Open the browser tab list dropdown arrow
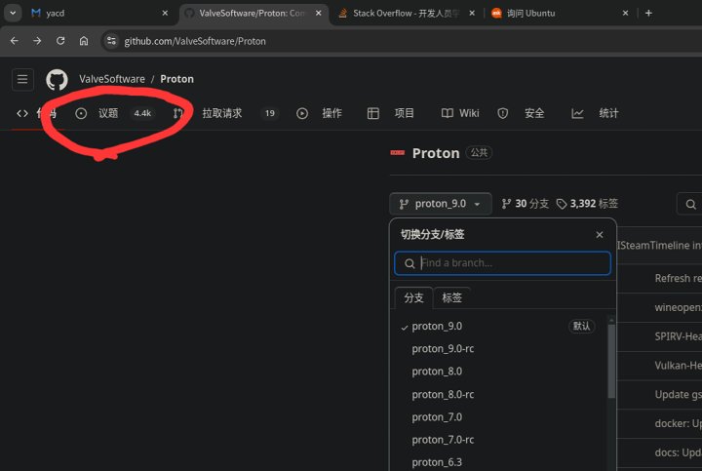This screenshot has width=702, height=471. point(13,13)
